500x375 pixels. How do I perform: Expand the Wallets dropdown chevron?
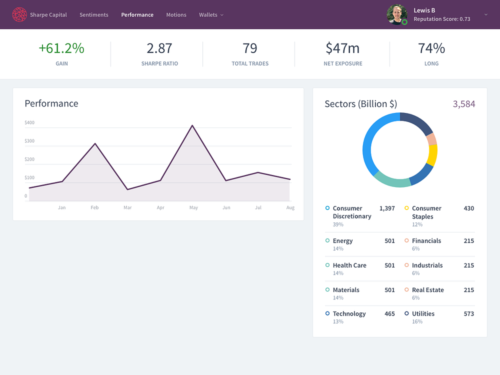222,15
